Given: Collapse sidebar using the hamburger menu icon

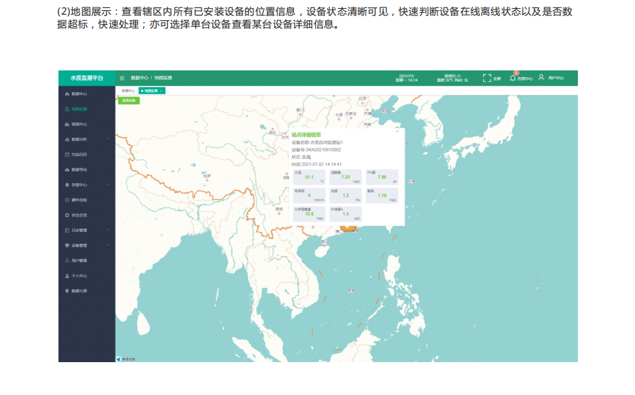Looking at the screenshot, I should tap(122, 78).
